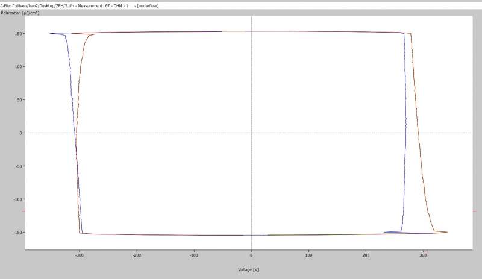Click the 0 tick label on voltage axis
The height and width of the screenshot is (279, 482).
pos(251,255)
